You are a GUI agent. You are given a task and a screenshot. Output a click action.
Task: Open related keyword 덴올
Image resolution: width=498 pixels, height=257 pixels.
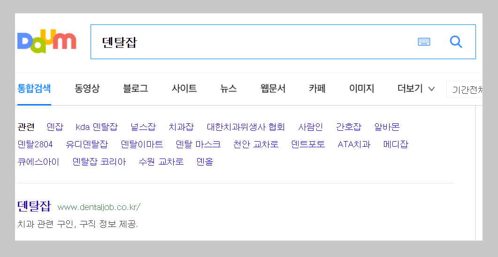point(205,162)
